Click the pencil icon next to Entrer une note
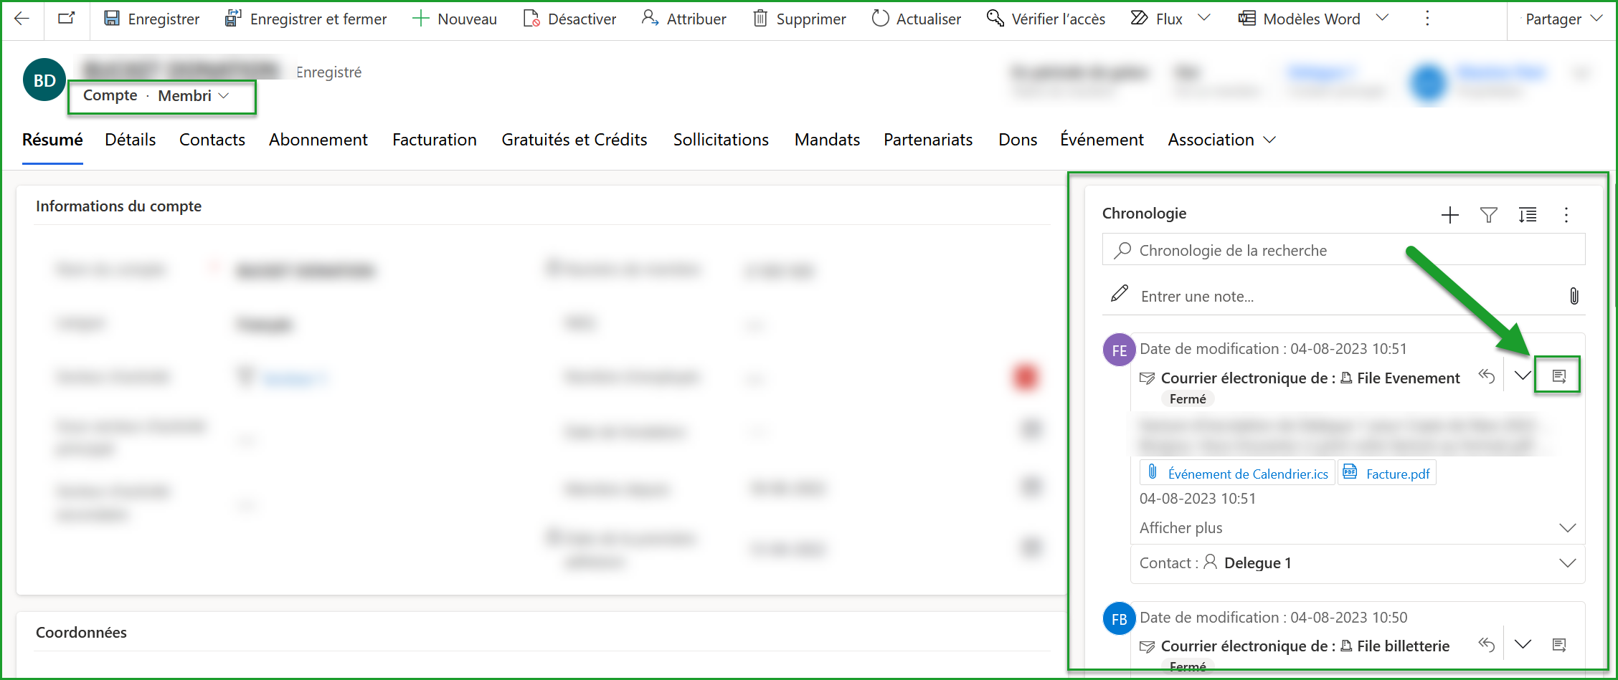The image size is (1618, 680). point(1119,294)
